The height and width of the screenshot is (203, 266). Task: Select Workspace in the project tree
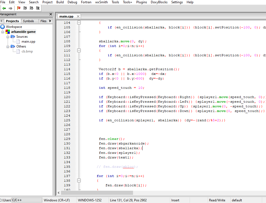click(x=14, y=27)
